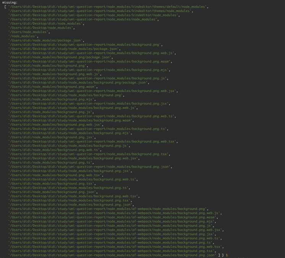285x258 pixels.
Task: Click the af-webpack/node_modules/background.png.web.ts line
Action: pyautogui.click(x=115, y=238)
